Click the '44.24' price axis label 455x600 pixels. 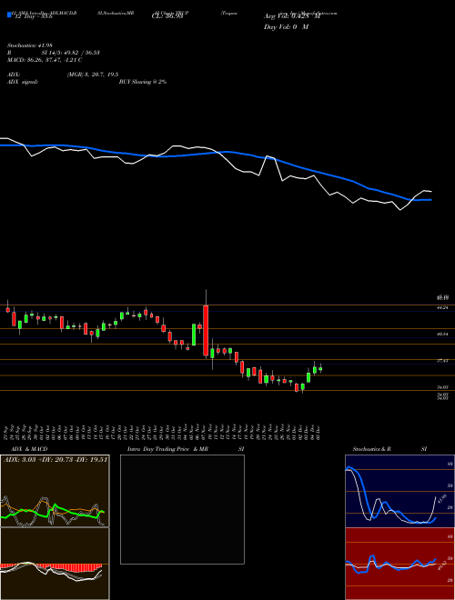pyautogui.click(x=442, y=307)
